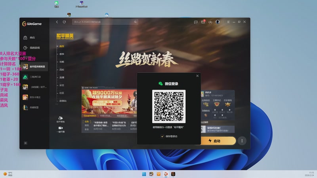Click the 功勋段位 badge icon
The width and height of the screenshot is (317, 178).
[x=206, y=115]
